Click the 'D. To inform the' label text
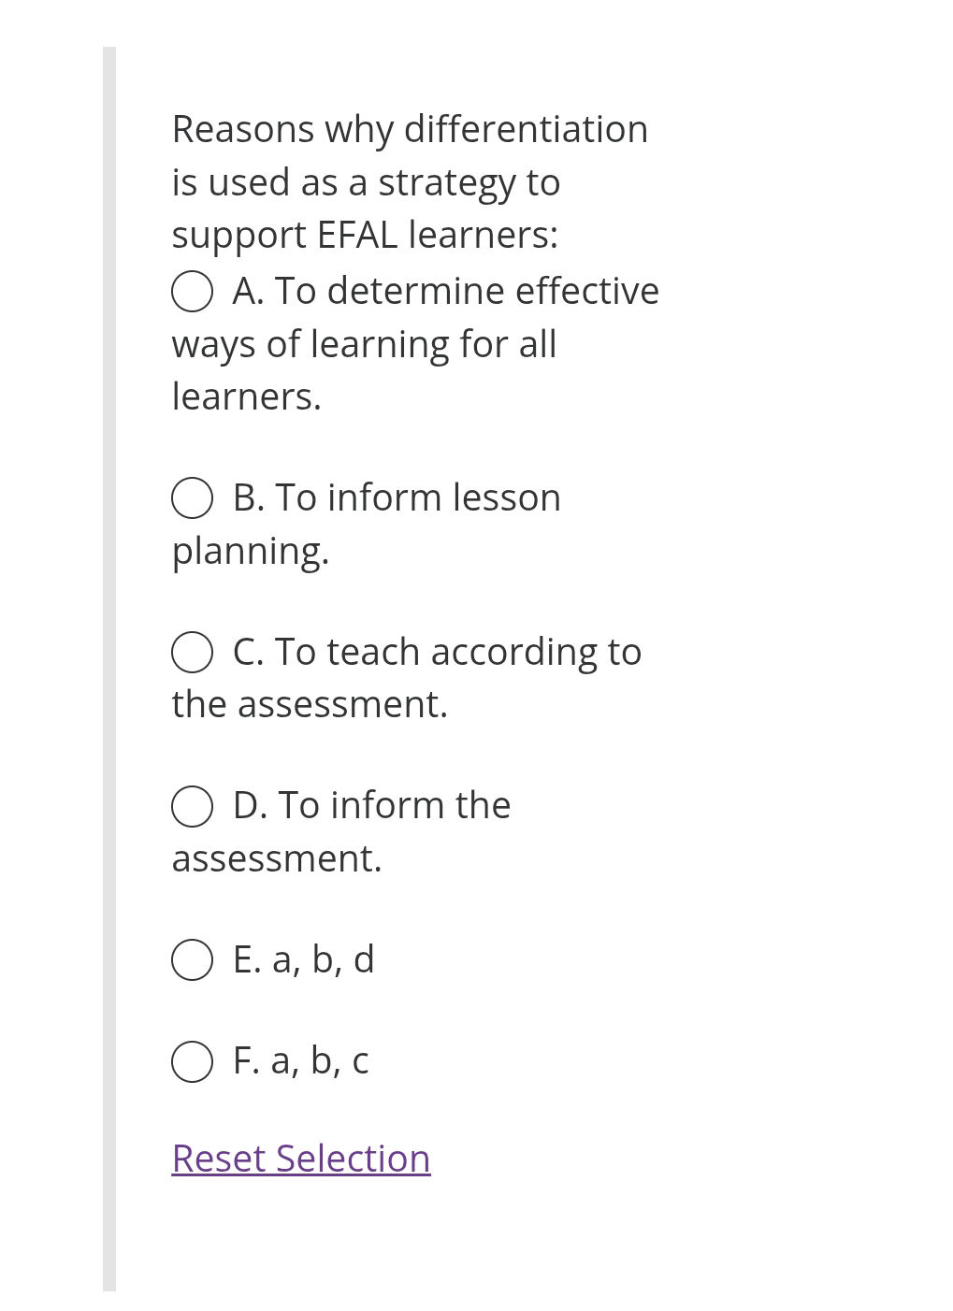Image resolution: width=953 pixels, height=1311 pixels. 371,805
